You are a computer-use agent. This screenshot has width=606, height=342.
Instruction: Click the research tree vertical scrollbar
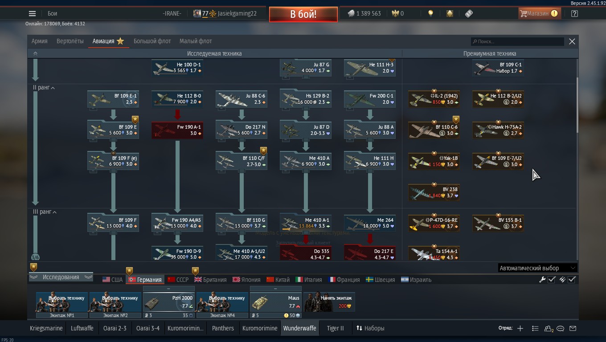pyautogui.click(x=577, y=105)
